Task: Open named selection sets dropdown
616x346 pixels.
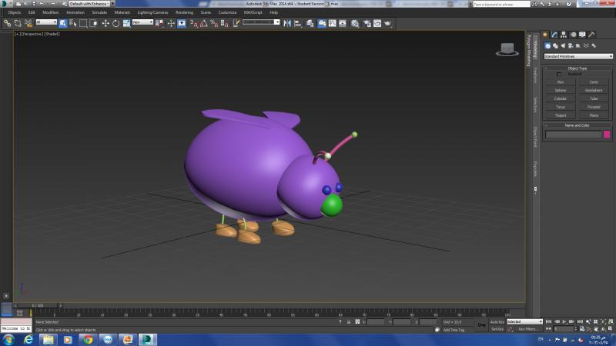Action: click(x=261, y=22)
